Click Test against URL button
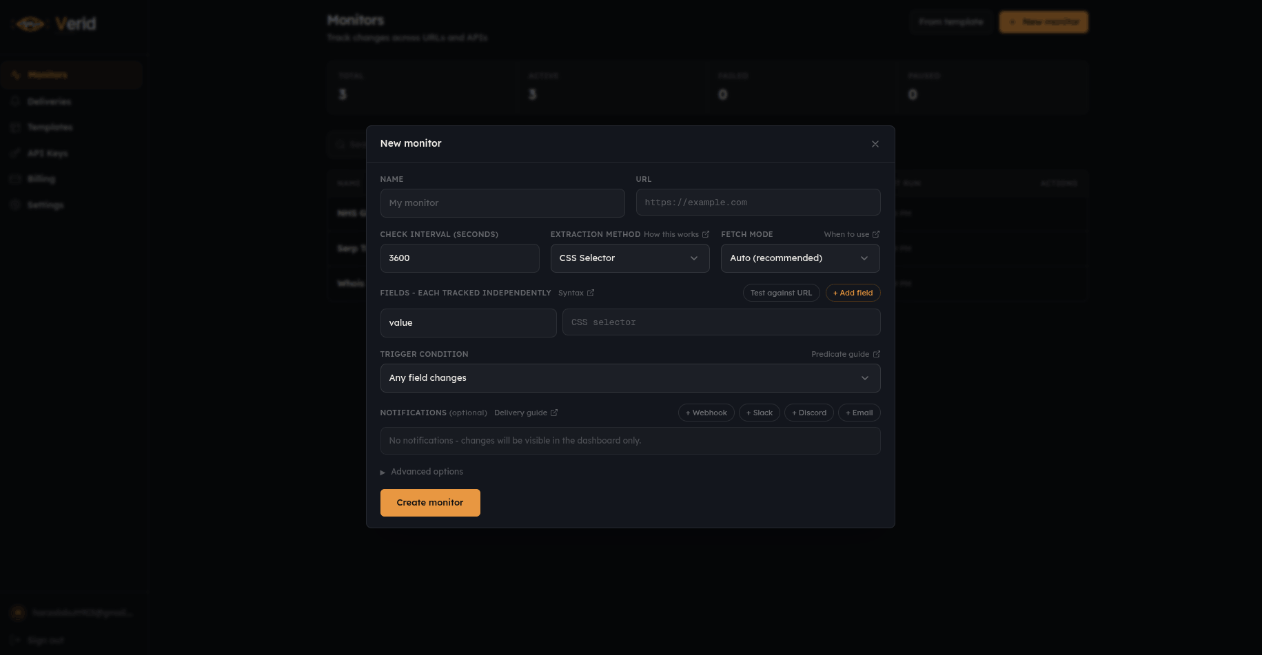Image resolution: width=1262 pixels, height=655 pixels. click(x=781, y=293)
